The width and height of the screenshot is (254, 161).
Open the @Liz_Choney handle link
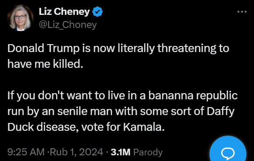(68, 25)
